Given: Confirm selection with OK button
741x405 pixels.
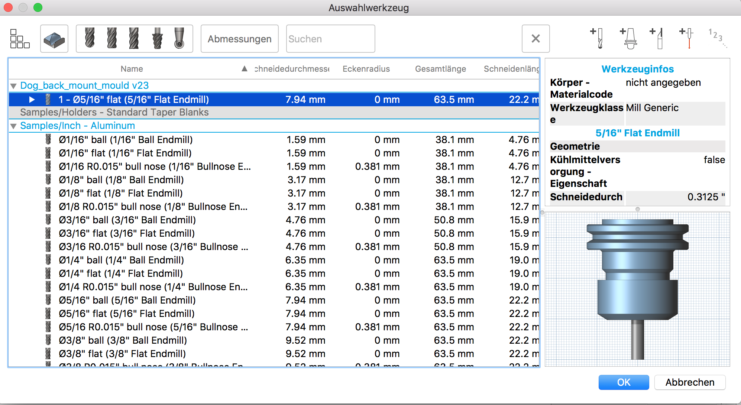Looking at the screenshot, I should (x=623, y=382).
